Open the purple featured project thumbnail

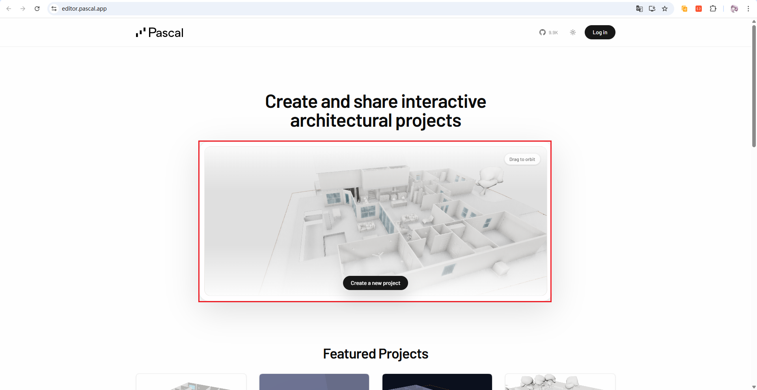click(x=314, y=382)
